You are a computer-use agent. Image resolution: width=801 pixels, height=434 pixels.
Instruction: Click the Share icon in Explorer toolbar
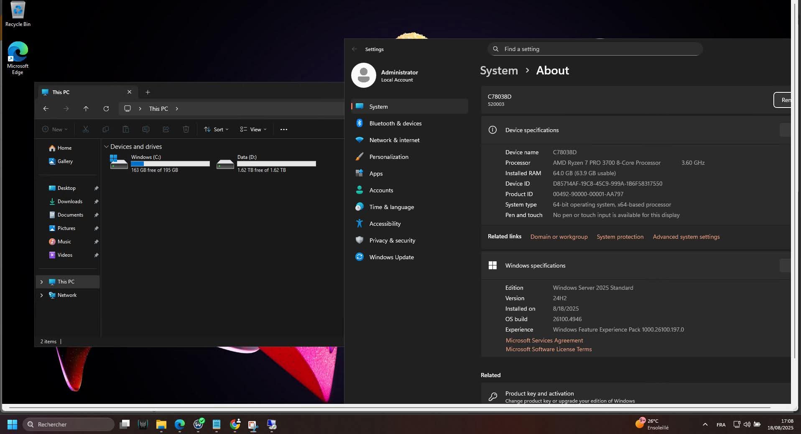click(x=166, y=130)
